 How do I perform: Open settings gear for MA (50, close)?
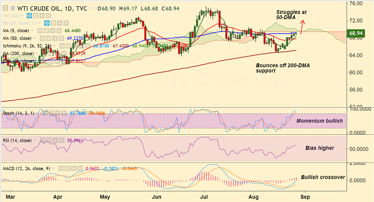click(x=49, y=38)
